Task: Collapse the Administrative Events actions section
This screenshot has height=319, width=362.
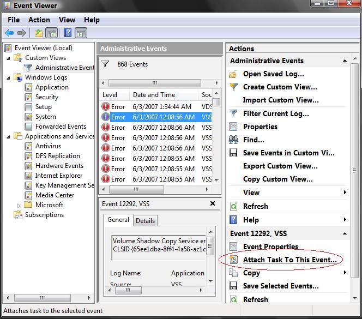Action: point(345,61)
